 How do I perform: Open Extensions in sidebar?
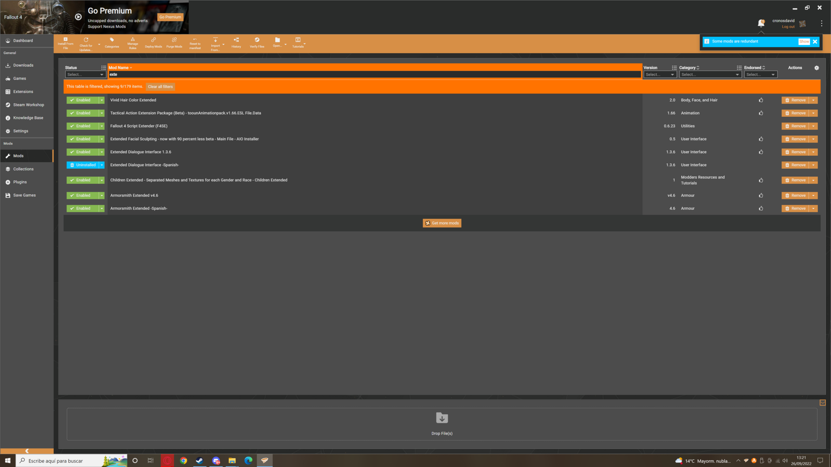[x=27, y=92]
